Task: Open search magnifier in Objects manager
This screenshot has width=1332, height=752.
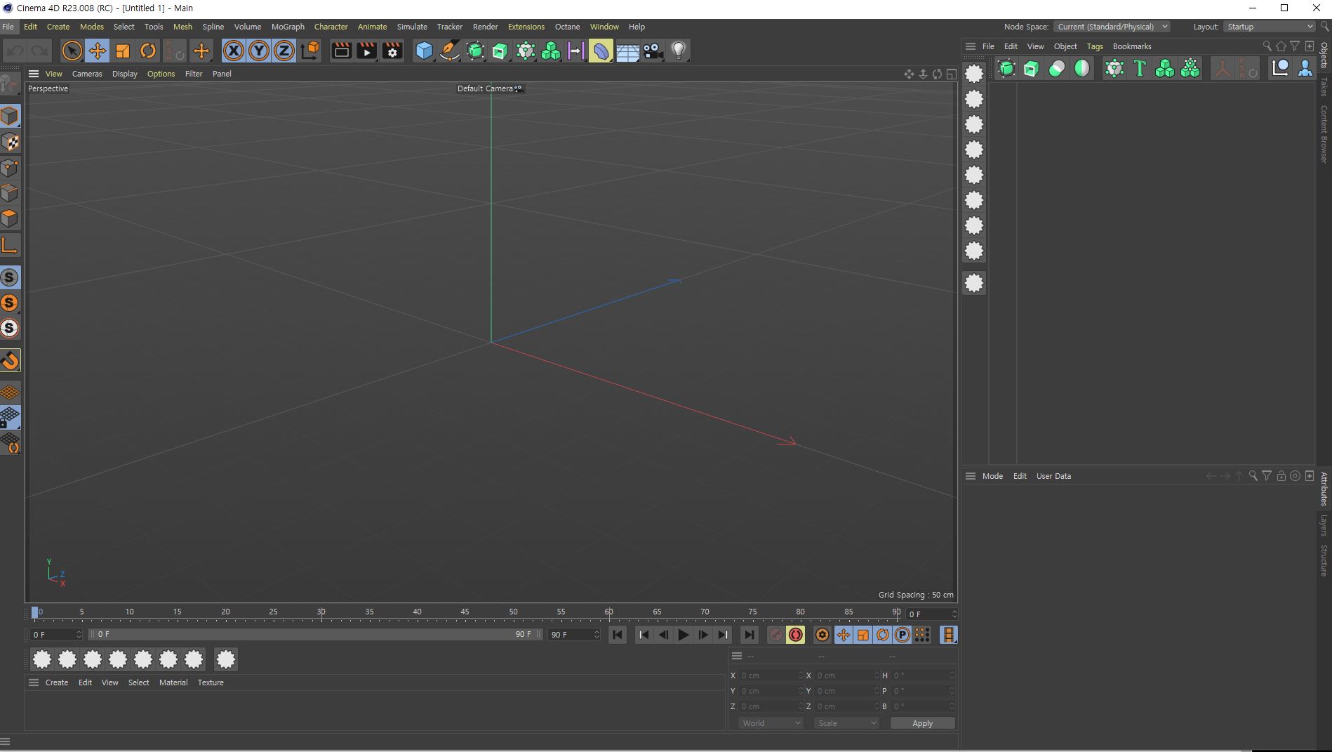Action: point(1267,46)
